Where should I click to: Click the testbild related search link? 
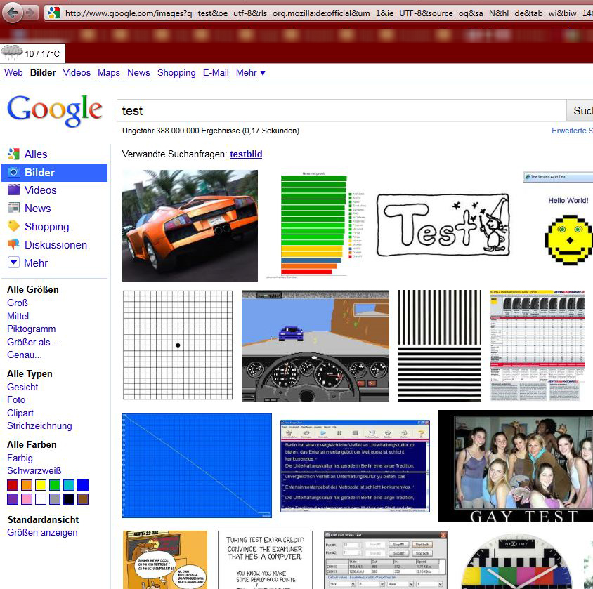246,154
